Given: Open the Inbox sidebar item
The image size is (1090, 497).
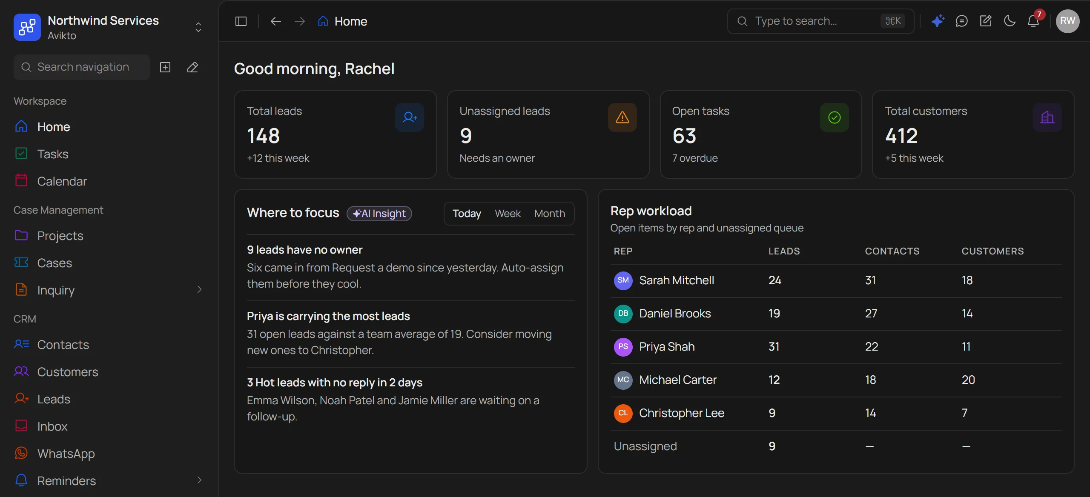Looking at the screenshot, I should tap(109, 426).
